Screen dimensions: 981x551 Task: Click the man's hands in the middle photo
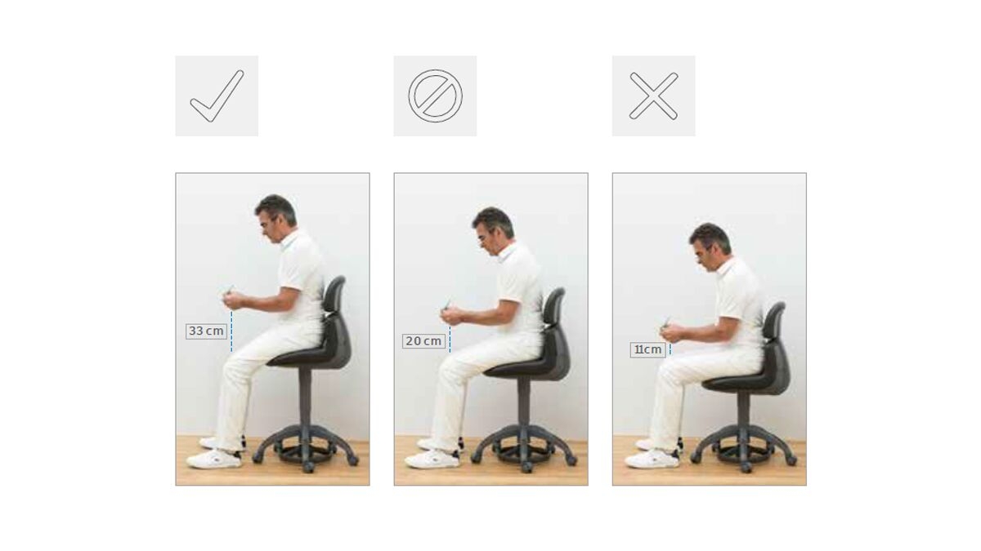click(x=451, y=313)
